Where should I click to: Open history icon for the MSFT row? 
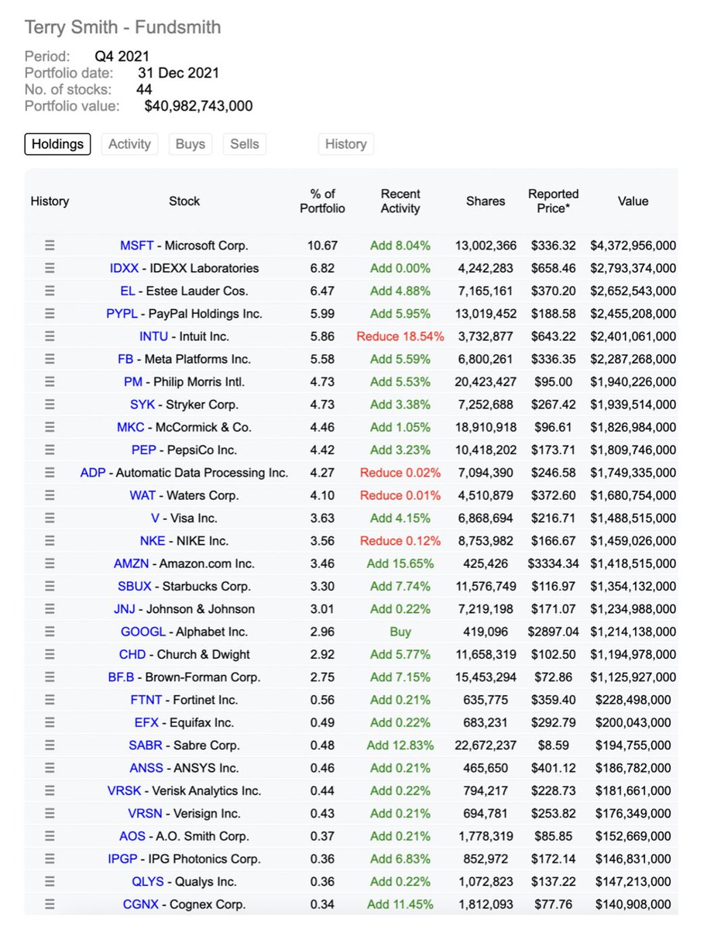pos(50,246)
